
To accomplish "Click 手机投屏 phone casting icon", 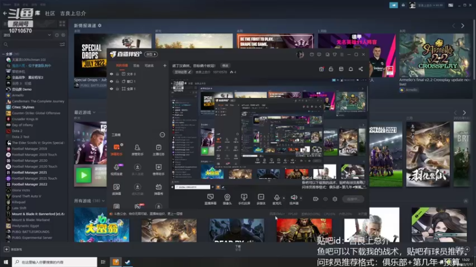I will click(x=244, y=199).
